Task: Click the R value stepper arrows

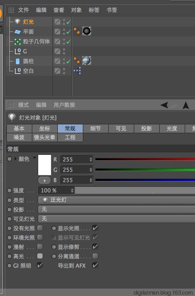Action: (x=91, y=159)
